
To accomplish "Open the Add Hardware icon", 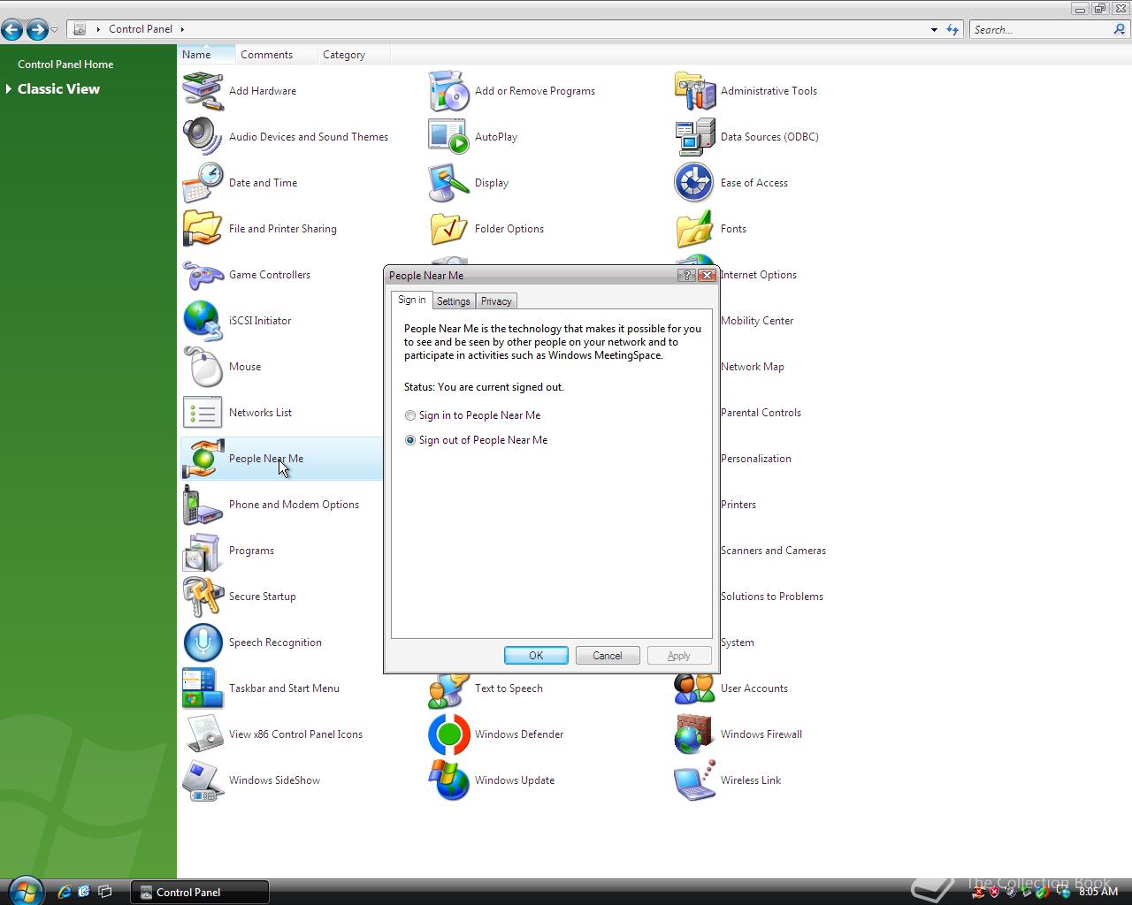I will (203, 91).
